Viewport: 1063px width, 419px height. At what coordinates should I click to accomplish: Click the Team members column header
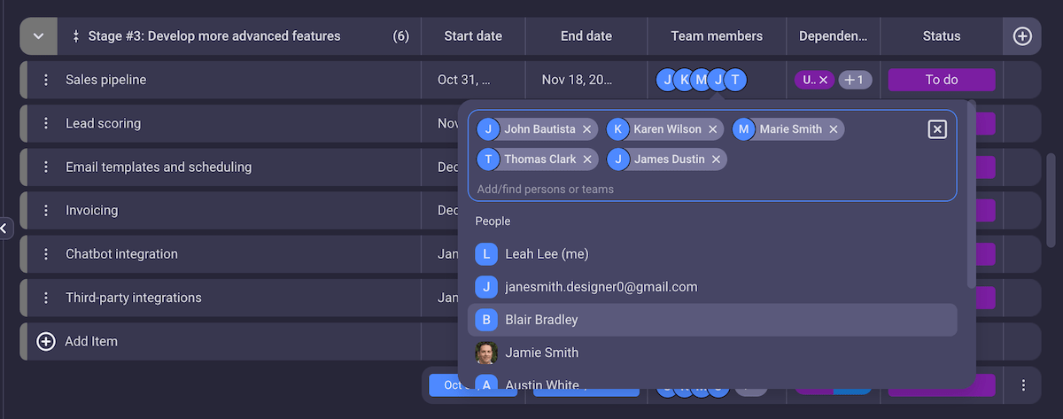717,36
